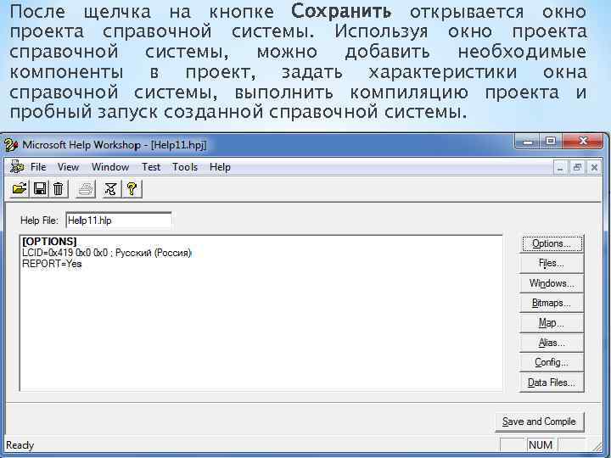Click the yellow question mark Help icon
The height and width of the screenshot is (458, 611).
point(132,189)
